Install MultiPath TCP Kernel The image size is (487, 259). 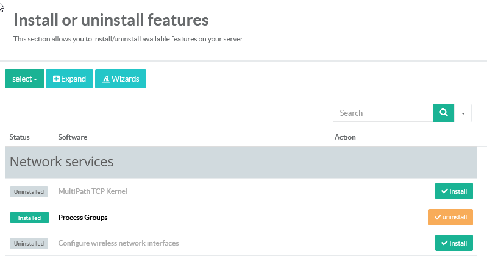click(453, 191)
